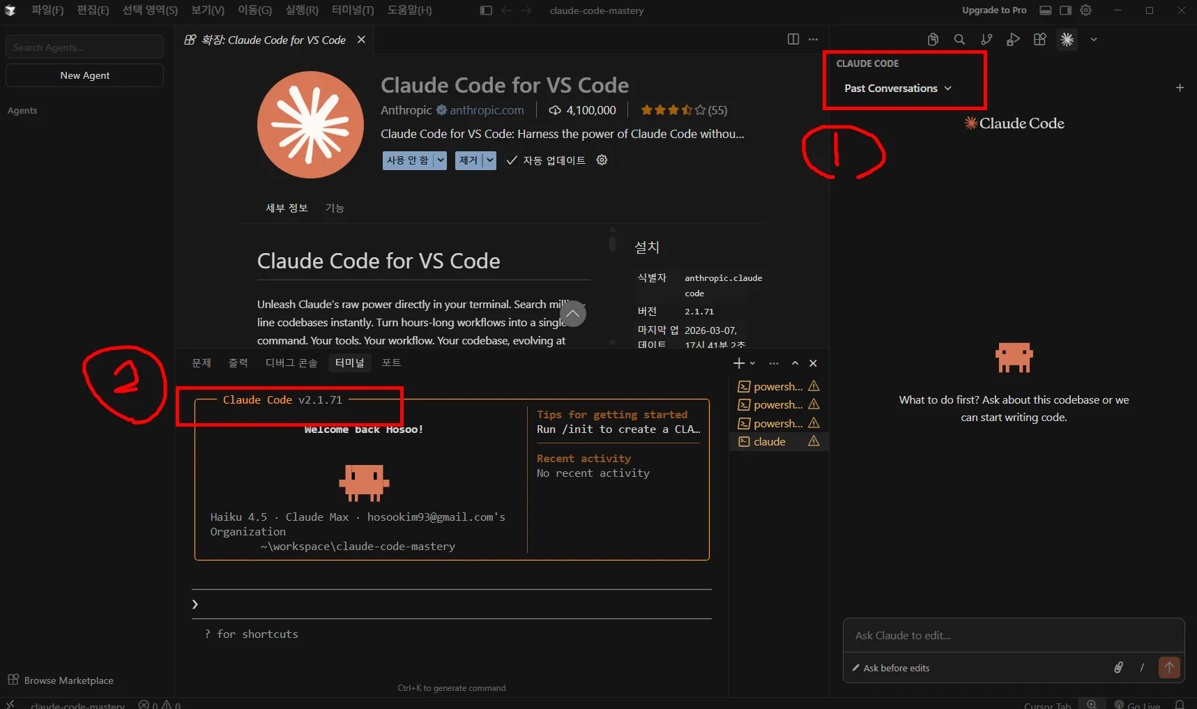Screen dimensions: 1197x709
Task: Expand the Past Conversations dropdown
Action: (898, 89)
